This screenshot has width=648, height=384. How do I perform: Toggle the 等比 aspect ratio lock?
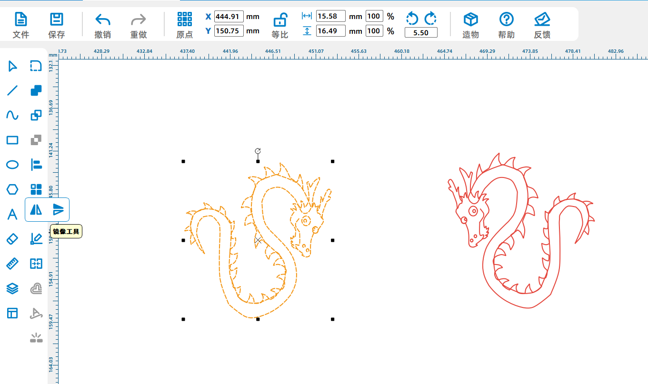tap(280, 25)
